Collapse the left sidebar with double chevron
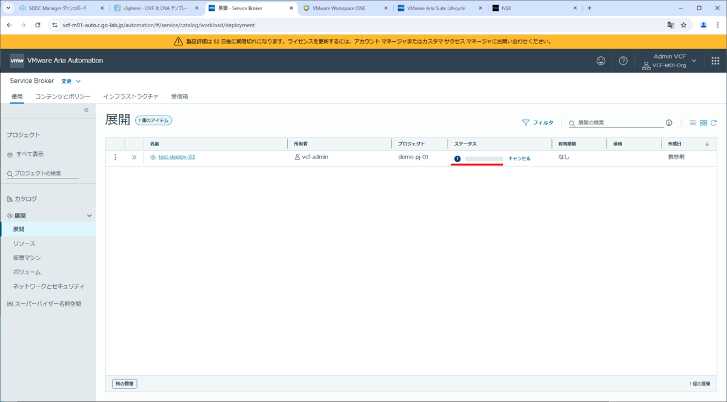Viewport: 727px width, 402px height. tap(86, 110)
